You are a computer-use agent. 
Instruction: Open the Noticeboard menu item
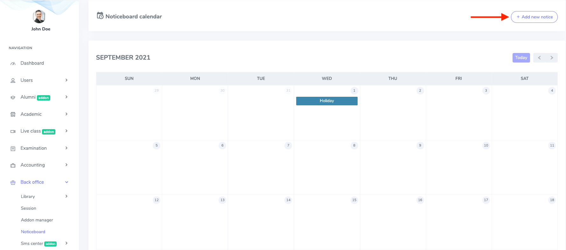click(33, 232)
